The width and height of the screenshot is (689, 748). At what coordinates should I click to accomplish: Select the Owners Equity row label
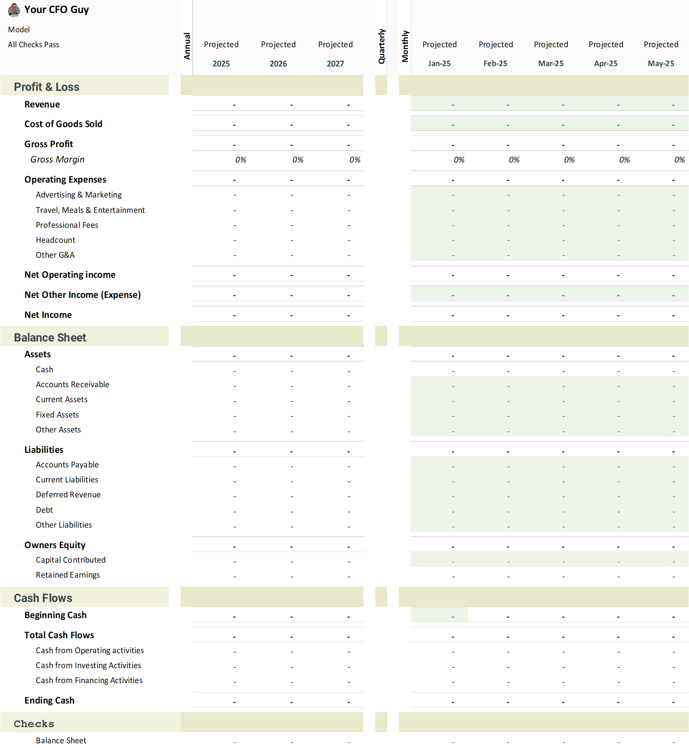coord(55,545)
